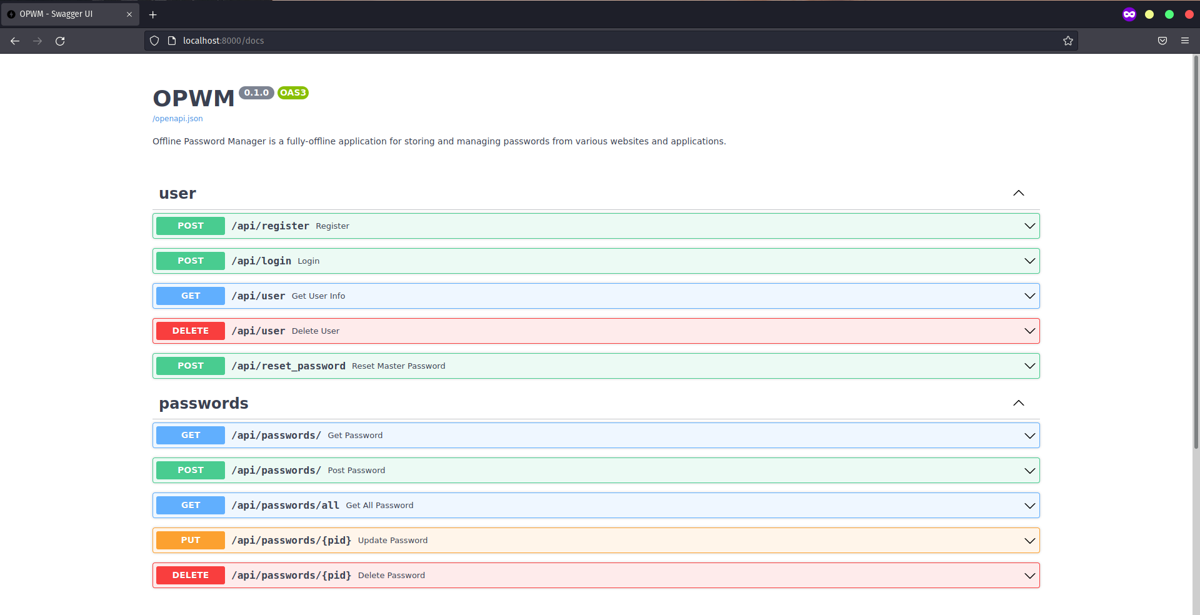Click the 'Get User Info' description
This screenshot has height=615, width=1200.
click(x=318, y=296)
